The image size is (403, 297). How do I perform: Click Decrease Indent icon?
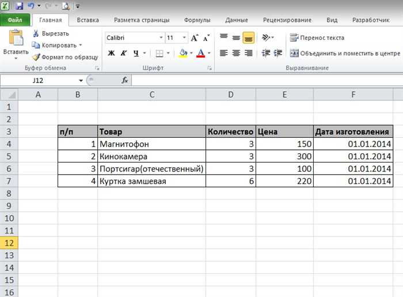(266, 53)
